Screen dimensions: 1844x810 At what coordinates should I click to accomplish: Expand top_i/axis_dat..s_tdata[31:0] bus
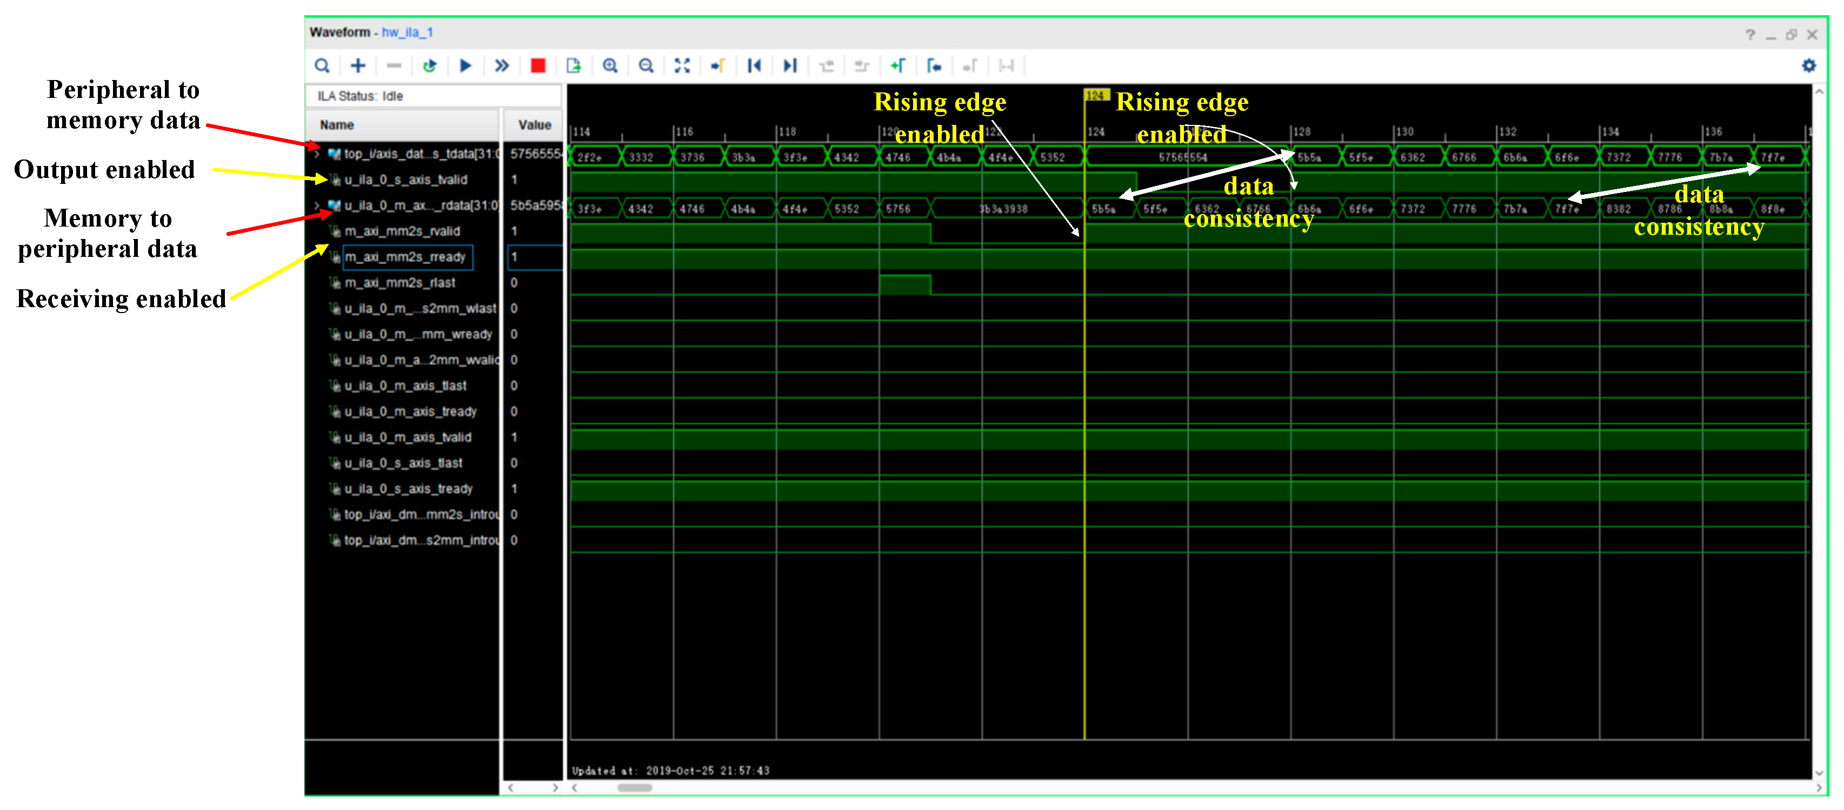click(x=317, y=154)
